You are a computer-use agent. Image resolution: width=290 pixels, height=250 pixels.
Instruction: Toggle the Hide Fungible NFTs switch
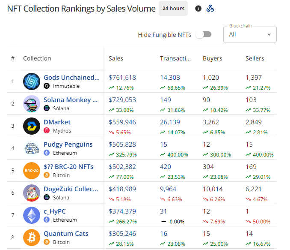point(204,34)
